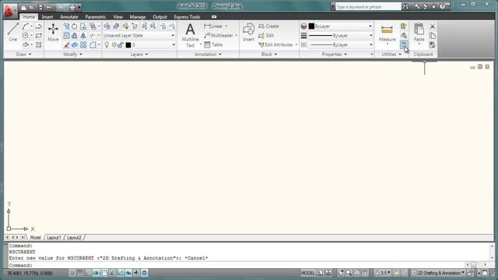Image resolution: width=498 pixels, height=280 pixels.
Task: Toggle the layer lock icon in Layers panel
Action: tap(121, 45)
